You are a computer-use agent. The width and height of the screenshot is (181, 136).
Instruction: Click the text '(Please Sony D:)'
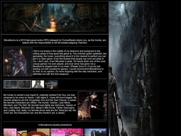coord(79,66)
